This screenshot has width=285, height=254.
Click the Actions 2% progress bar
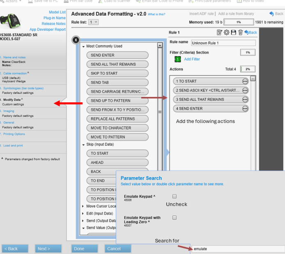248,69
